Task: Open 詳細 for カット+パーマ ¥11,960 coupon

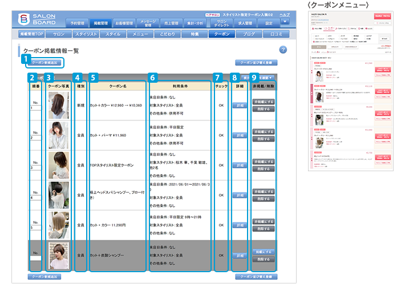Action: tap(240, 135)
